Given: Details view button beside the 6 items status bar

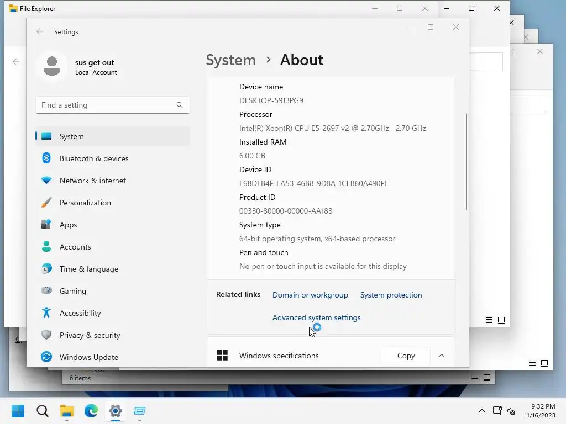Looking at the screenshot, I should 475,378.
